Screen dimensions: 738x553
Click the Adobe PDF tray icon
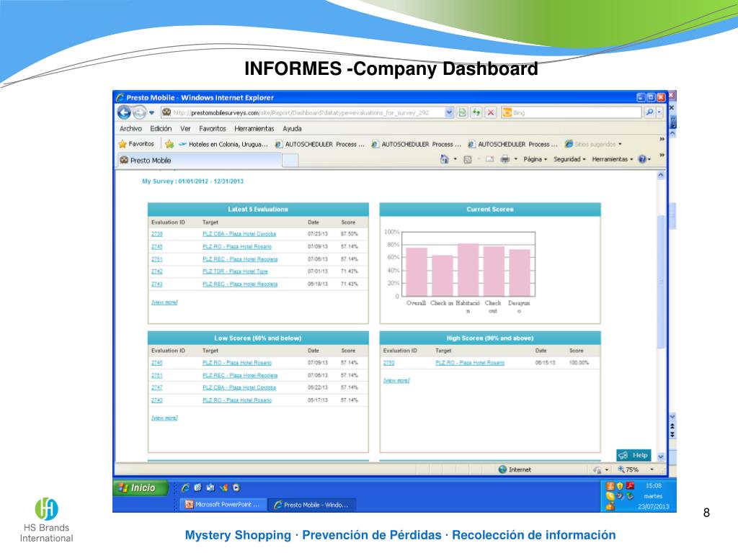pos(630,486)
